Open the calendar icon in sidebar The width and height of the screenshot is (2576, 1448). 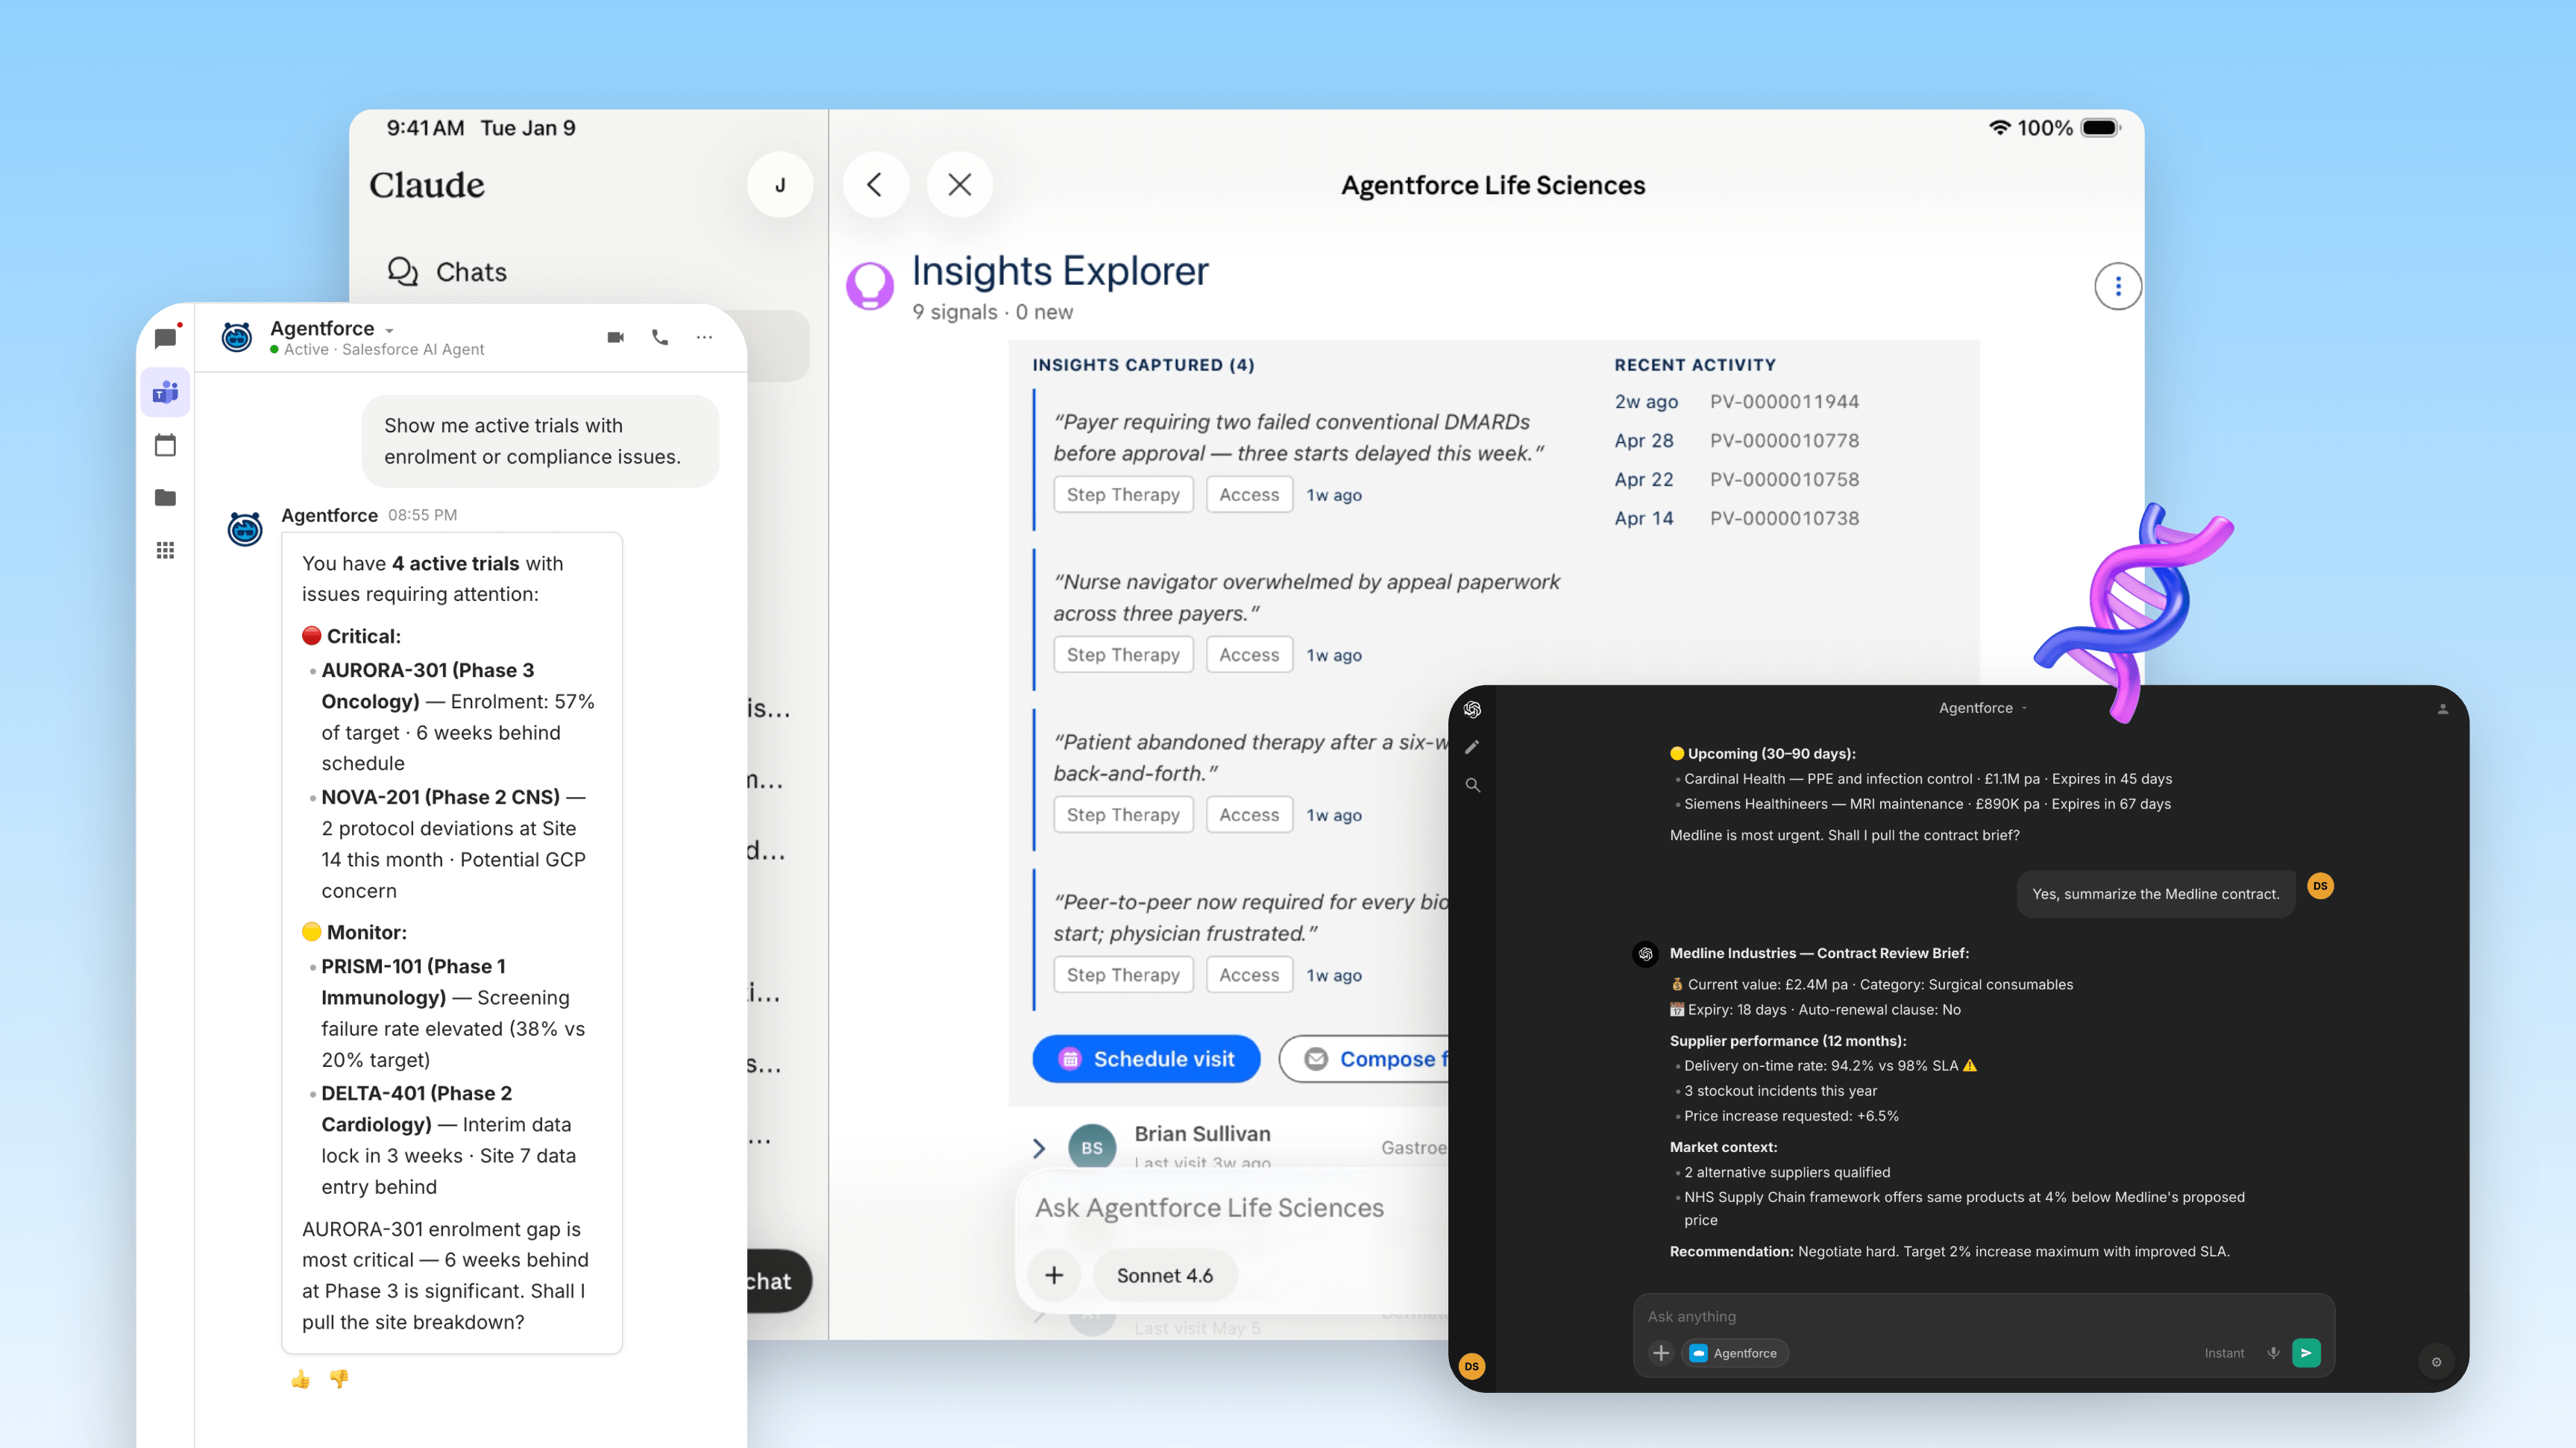coord(165,445)
